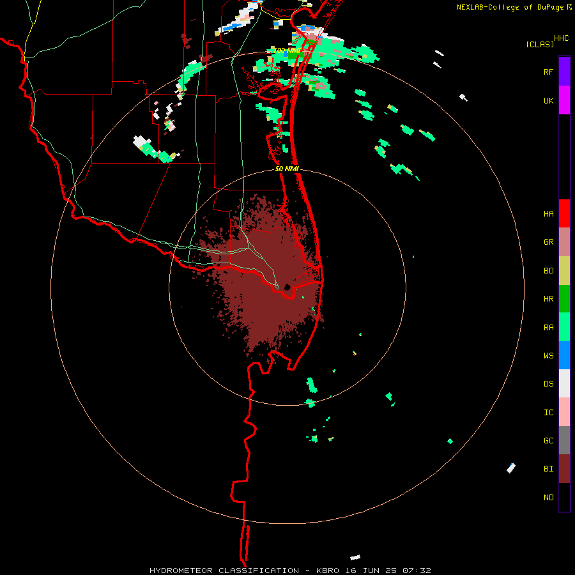Screen dimensions: 575x575
Task: Click the ND black legend swatch
Action: 564,497
